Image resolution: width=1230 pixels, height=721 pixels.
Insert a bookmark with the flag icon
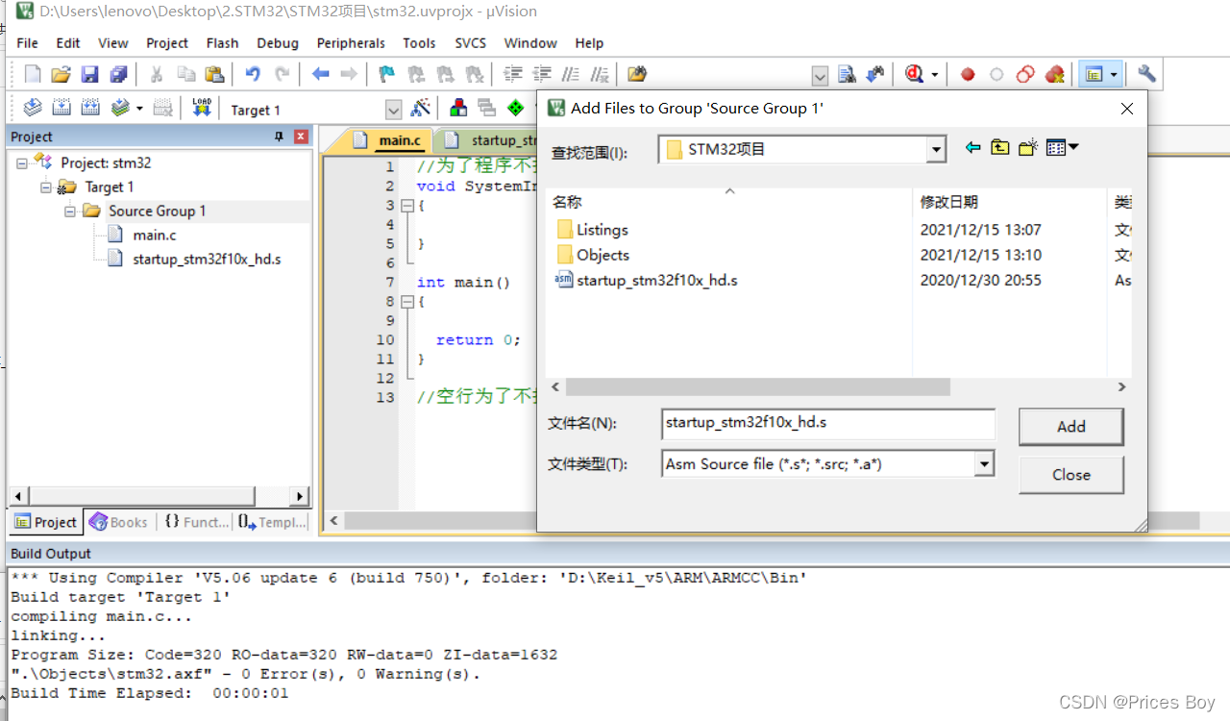click(386, 74)
